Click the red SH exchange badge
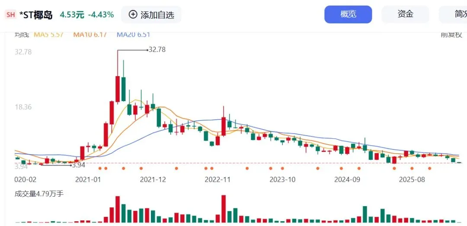Screen dimensions: 467x226 (11, 15)
